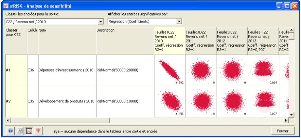The height and width of the screenshot is (138, 301).
Task: Minimize the @RISK window
Action: click(280, 6)
